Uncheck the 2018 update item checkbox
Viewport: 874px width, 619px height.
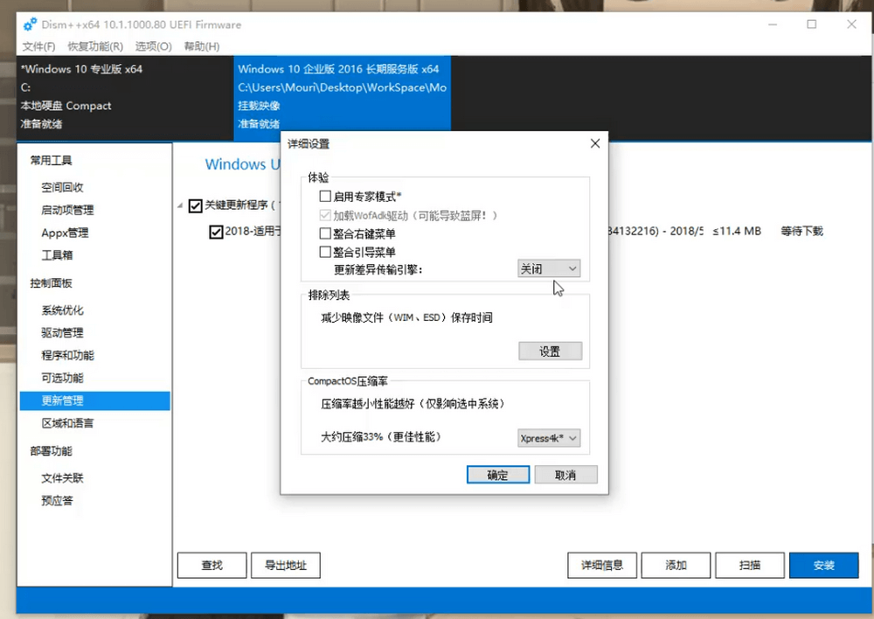(x=216, y=232)
